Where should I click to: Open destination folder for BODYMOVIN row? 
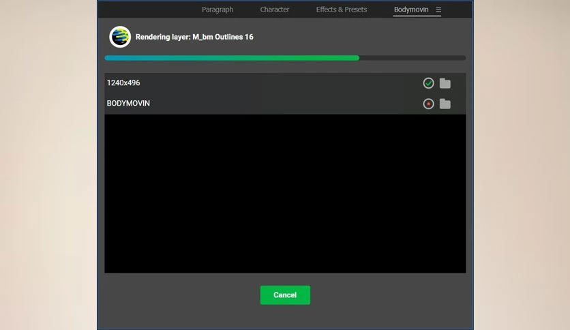pos(445,104)
